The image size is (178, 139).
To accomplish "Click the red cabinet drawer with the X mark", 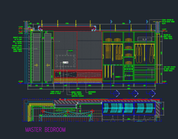I will click(x=65, y=75).
